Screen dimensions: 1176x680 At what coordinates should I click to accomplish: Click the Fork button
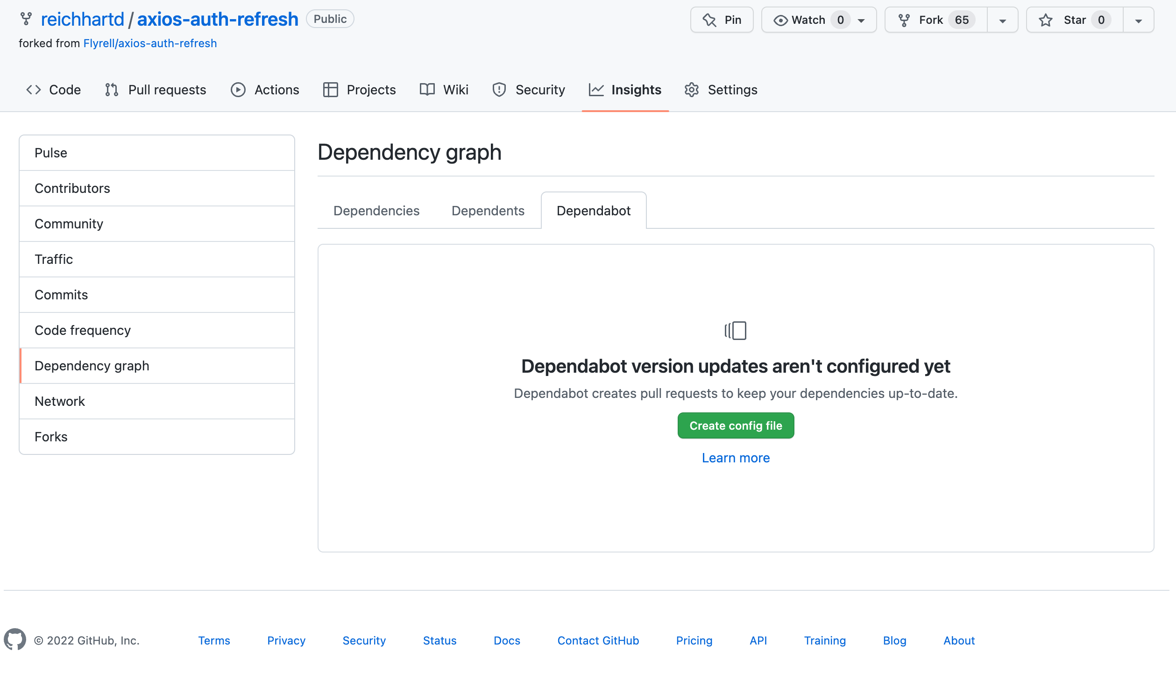936,20
